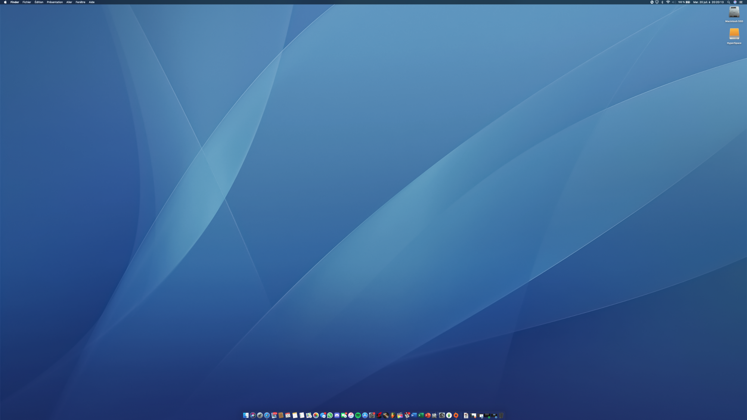Open Safari from the Dock
The image size is (747, 420).
(x=267, y=415)
